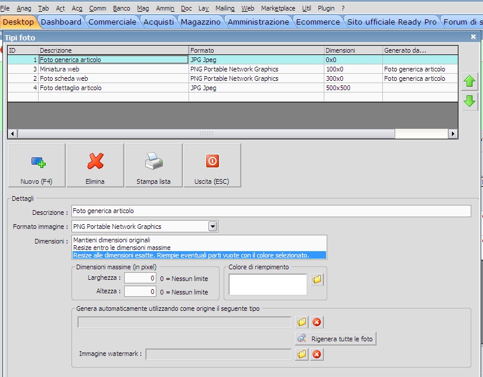Move row up with green arrow
Viewport: 483px width, 377px height.
470,81
